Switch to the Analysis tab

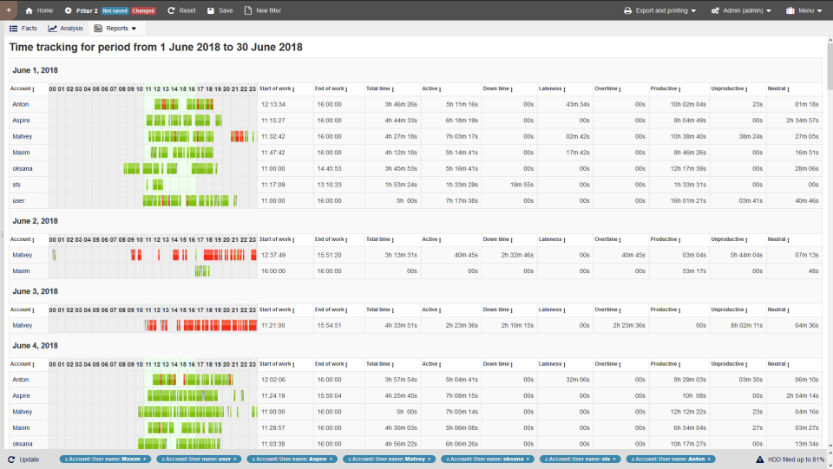click(65, 29)
